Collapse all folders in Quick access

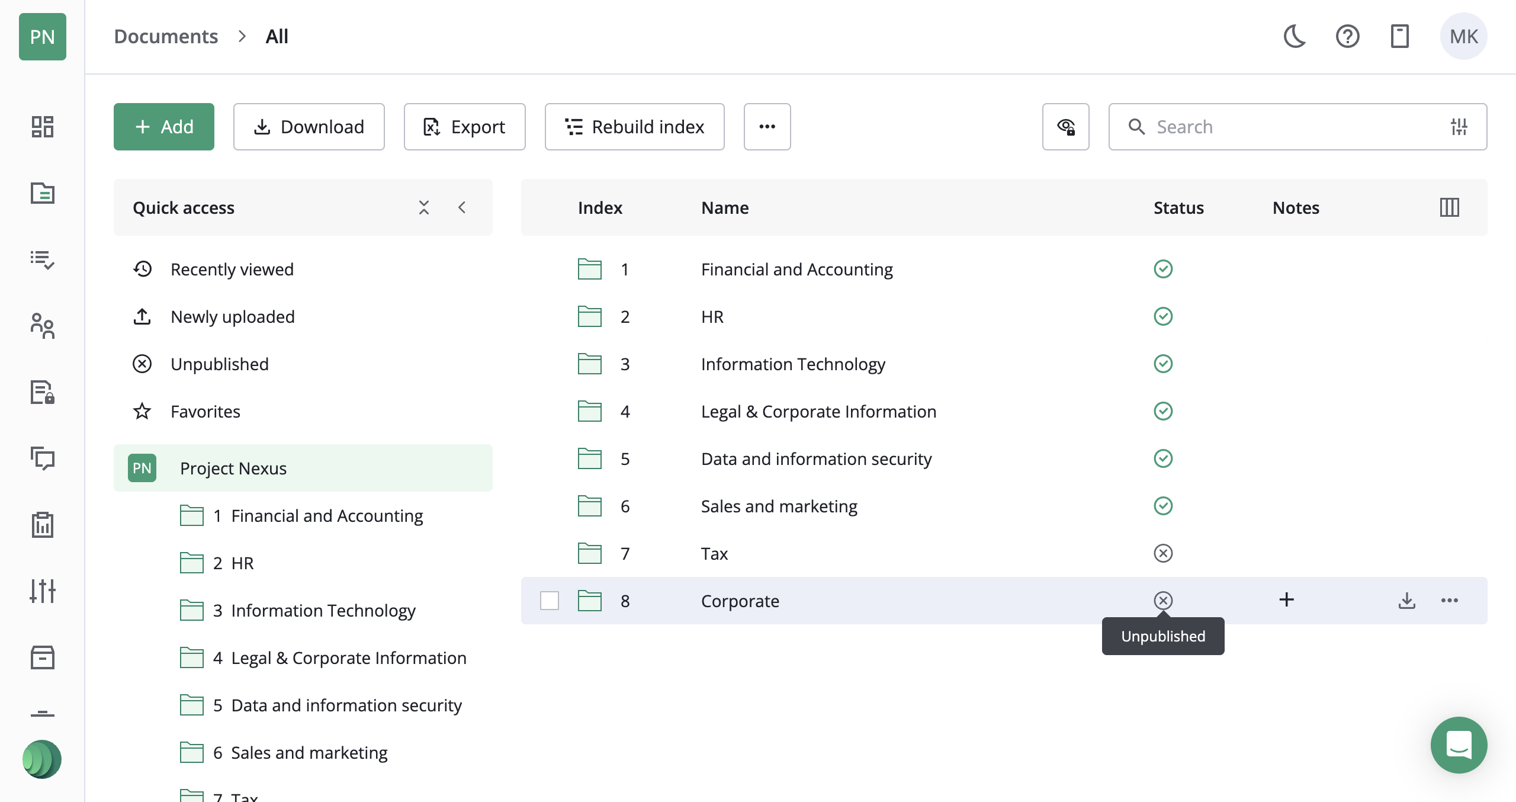pyautogui.click(x=424, y=208)
